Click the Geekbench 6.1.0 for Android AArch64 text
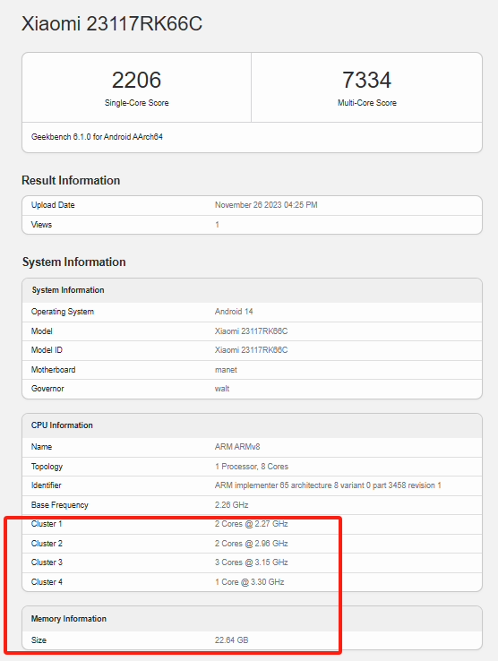 pos(97,136)
